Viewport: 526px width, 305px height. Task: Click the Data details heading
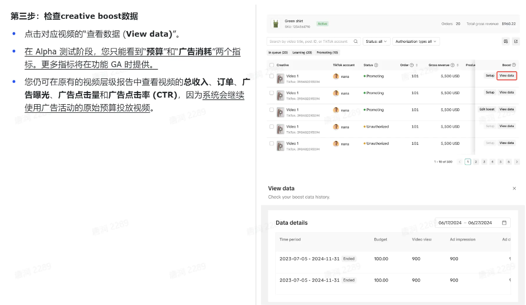[x=291, y=223]
